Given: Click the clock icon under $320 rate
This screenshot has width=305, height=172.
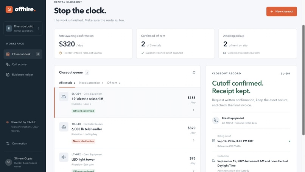Looking at the screenshot, I should click(x=60, y=53).
